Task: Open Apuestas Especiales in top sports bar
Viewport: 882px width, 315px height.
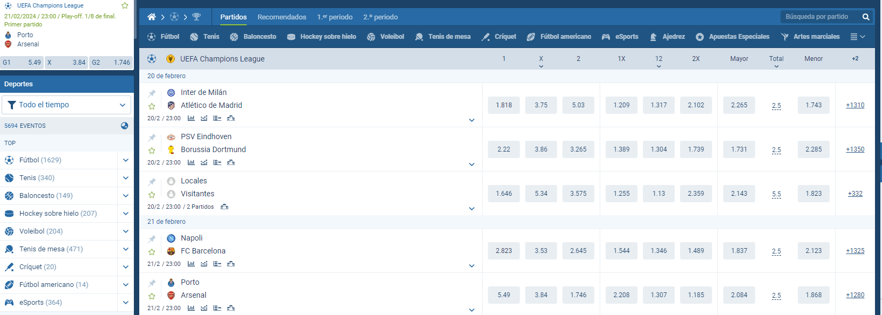Action: click(x=732, y=37)
